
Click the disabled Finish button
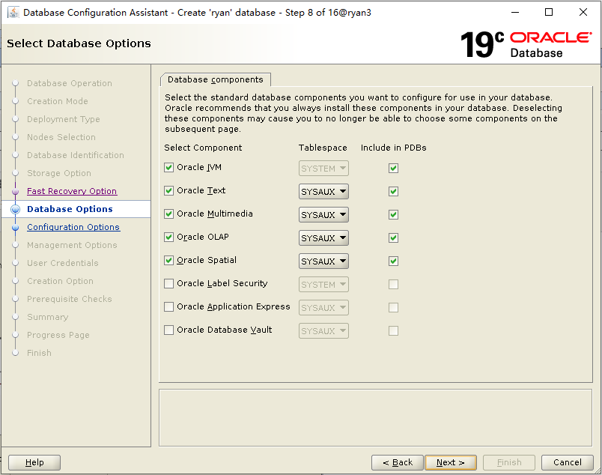click(509, 462)
